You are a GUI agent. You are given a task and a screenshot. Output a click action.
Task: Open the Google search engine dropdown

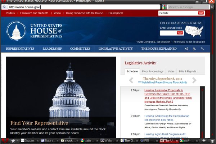164,7
